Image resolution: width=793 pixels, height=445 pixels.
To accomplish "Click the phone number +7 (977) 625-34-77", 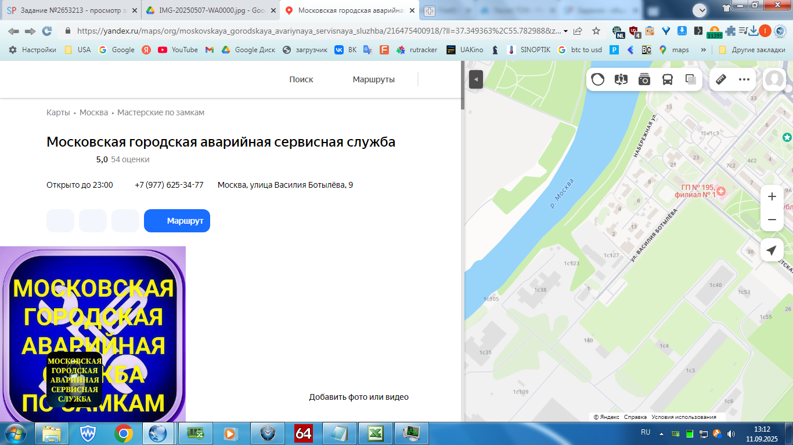I will click(x=169, y=185).
